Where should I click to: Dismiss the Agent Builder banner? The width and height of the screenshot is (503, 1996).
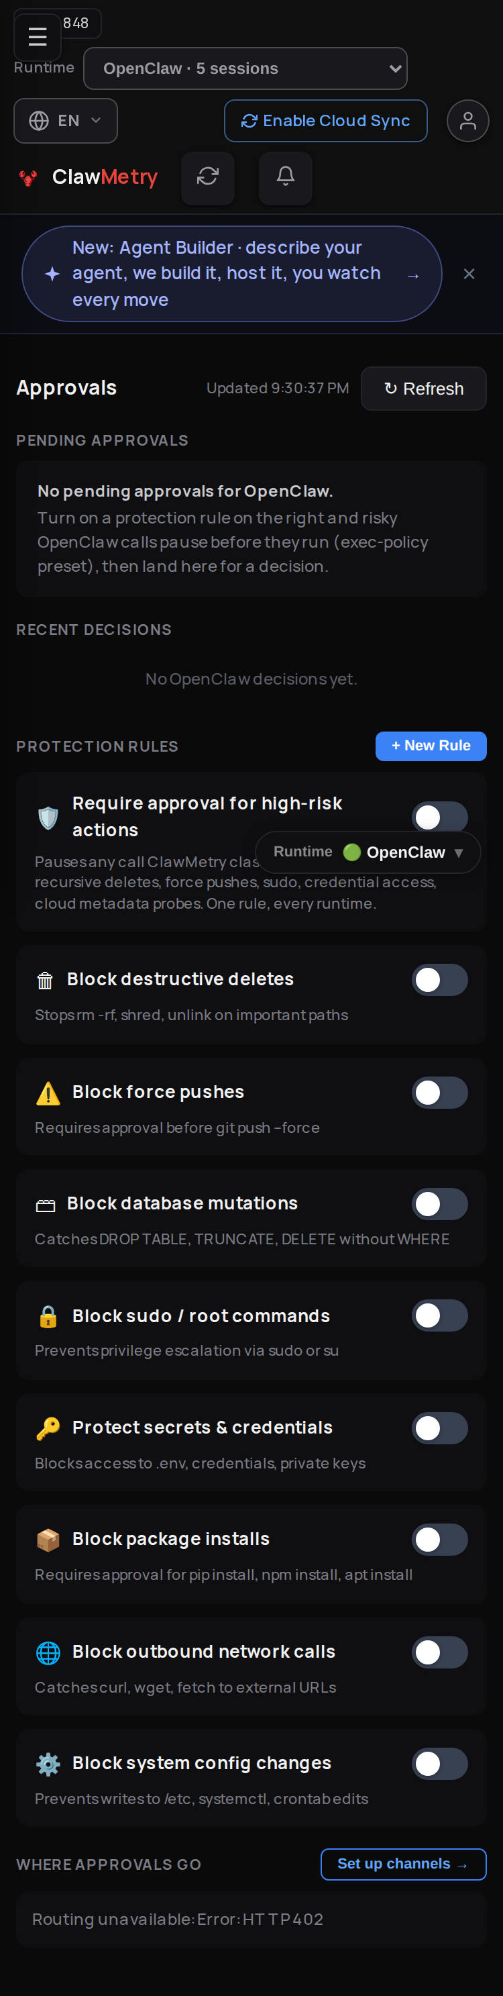(468, 274)
